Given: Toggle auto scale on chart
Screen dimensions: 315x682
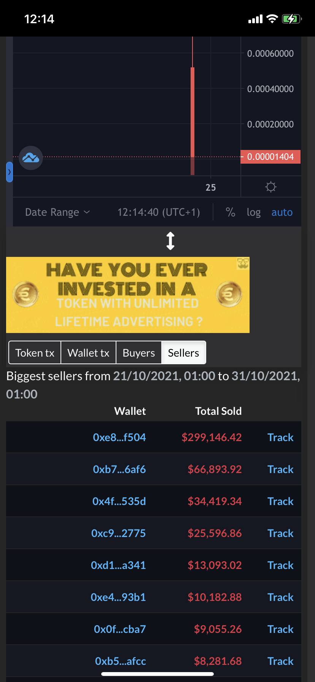Looking at the screenshot, I should [x=282, y=212].
